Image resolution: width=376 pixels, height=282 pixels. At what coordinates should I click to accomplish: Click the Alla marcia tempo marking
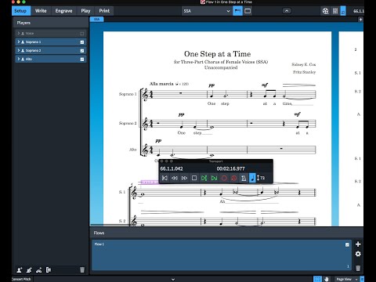pyautogui.click(x=161, y=84)
